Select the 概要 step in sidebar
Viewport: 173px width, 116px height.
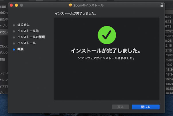click(20, 49)
